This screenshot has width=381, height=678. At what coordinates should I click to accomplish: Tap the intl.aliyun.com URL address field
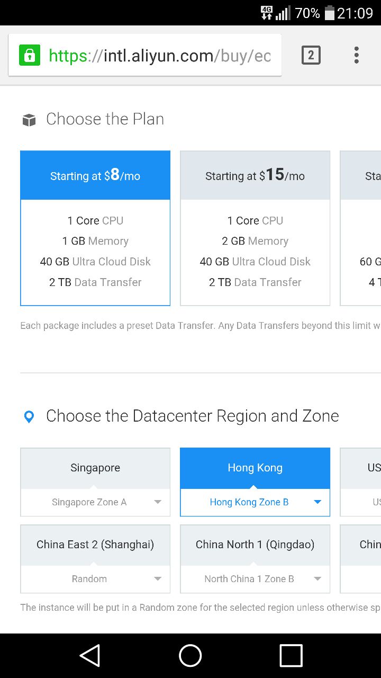coord(145,55)
